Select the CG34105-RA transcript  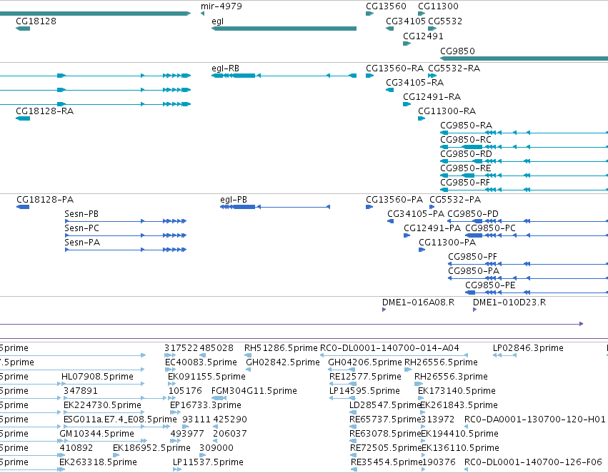[389, 90]
